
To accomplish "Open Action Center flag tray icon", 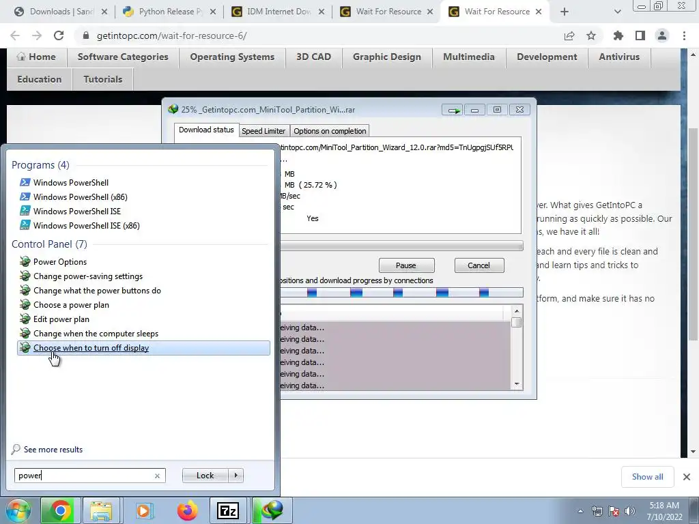I will coord(614,511).
